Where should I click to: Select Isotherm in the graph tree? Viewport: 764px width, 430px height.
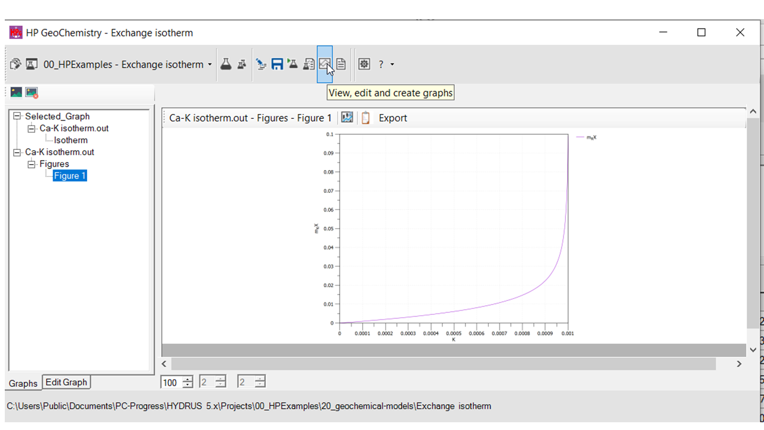pos(70,140)
